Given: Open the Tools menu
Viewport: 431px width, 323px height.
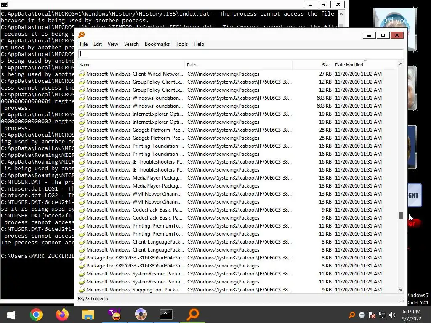Looking at the screenshot, I should (181, 44).
